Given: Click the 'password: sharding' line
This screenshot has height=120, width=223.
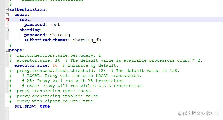Looking at the screenshot, I should click(x=47, y=35).
